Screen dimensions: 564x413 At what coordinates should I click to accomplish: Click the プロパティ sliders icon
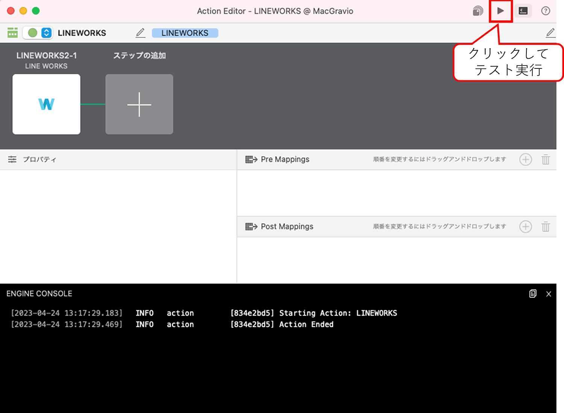[12, 159]
